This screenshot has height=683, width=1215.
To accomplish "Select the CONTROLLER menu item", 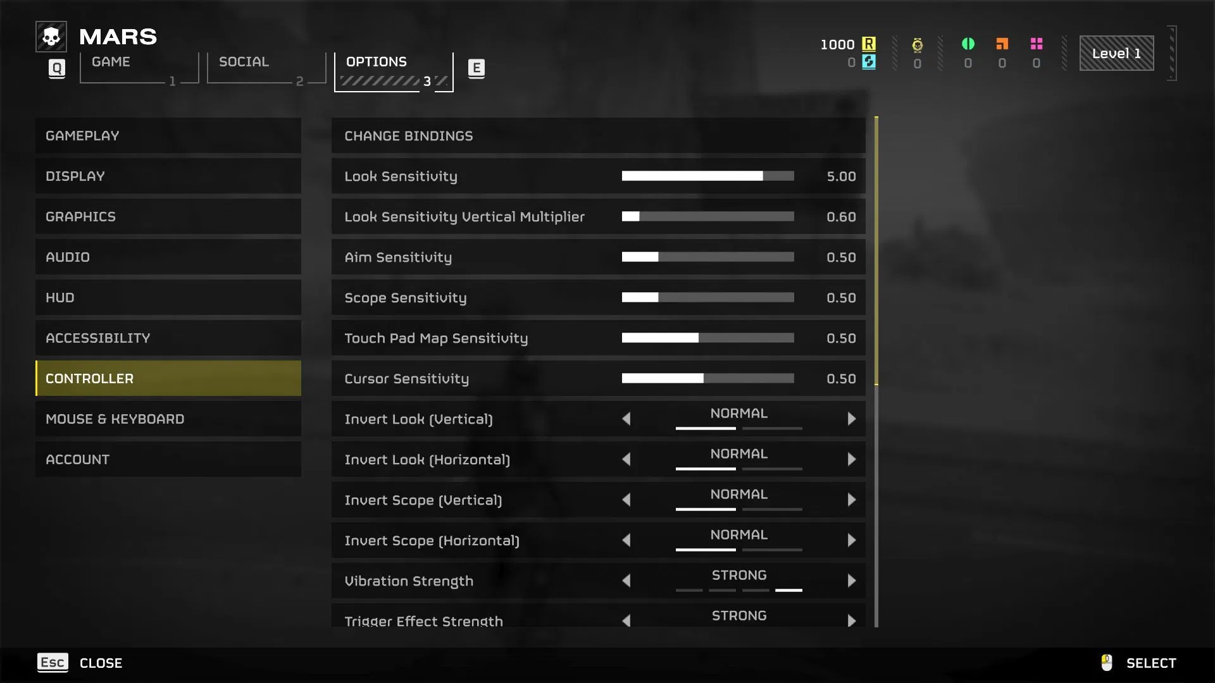I will (168, 378).
